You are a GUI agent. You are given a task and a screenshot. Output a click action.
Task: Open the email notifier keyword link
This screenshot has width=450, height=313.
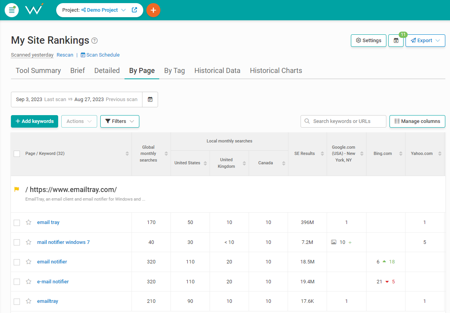52,261
